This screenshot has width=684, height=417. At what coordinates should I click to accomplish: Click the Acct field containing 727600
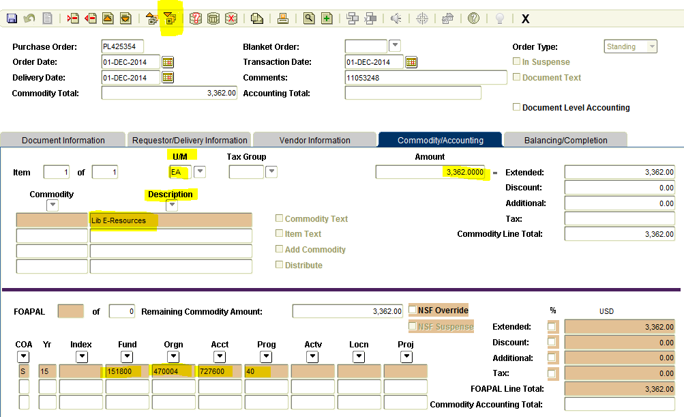[220, 371]
